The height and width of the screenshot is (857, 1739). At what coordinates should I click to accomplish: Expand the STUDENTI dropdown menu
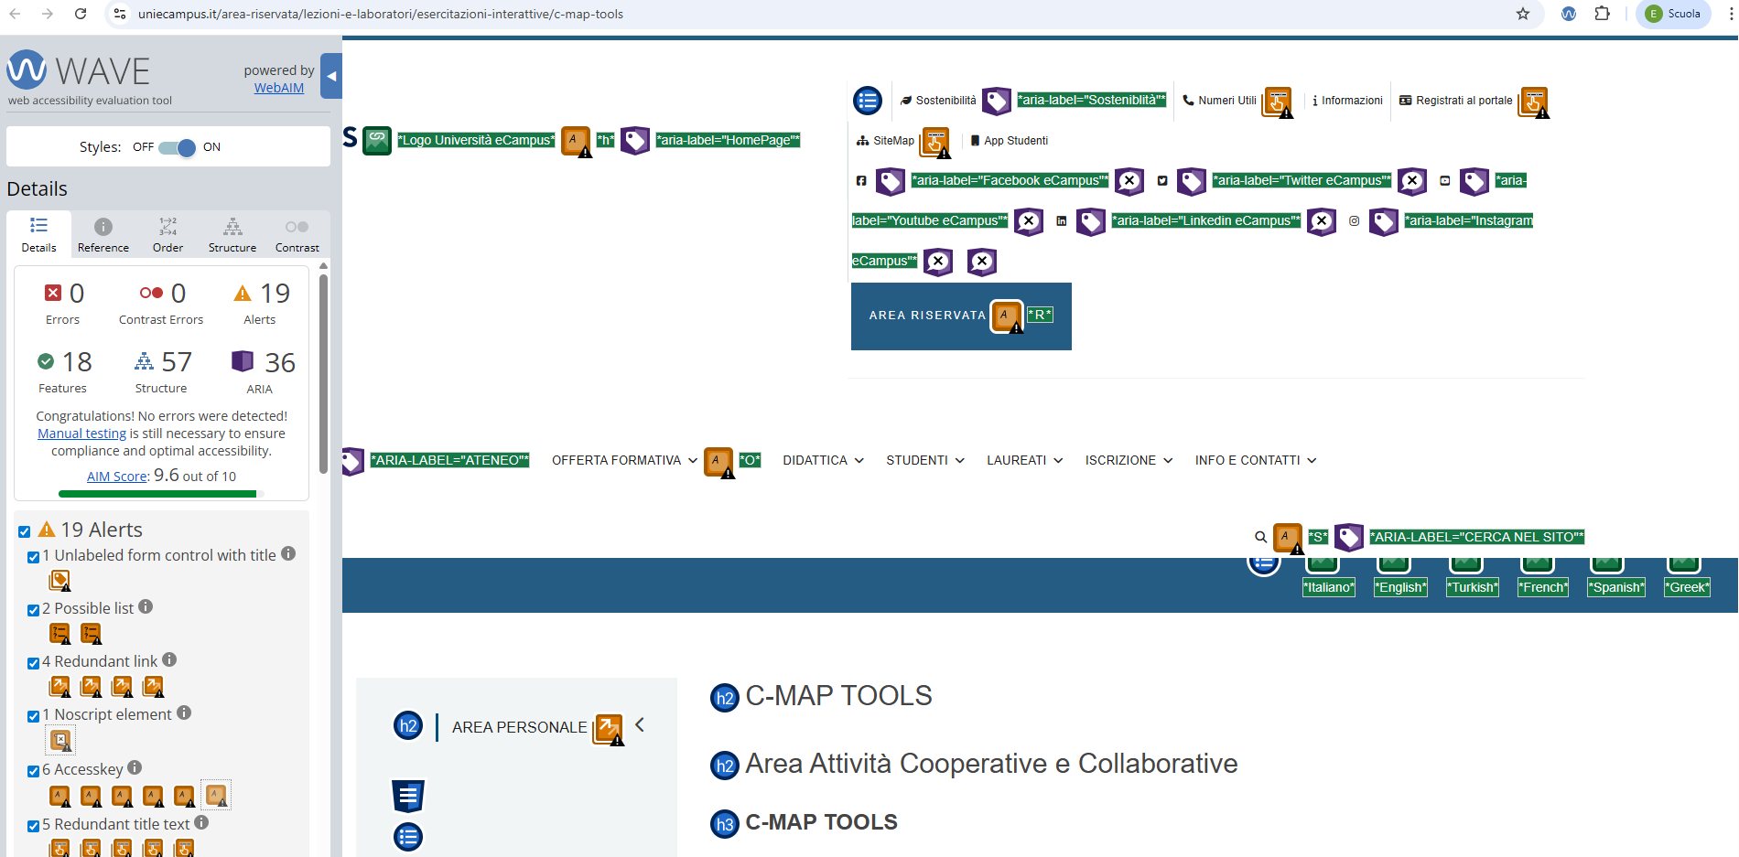coord(925,461)
